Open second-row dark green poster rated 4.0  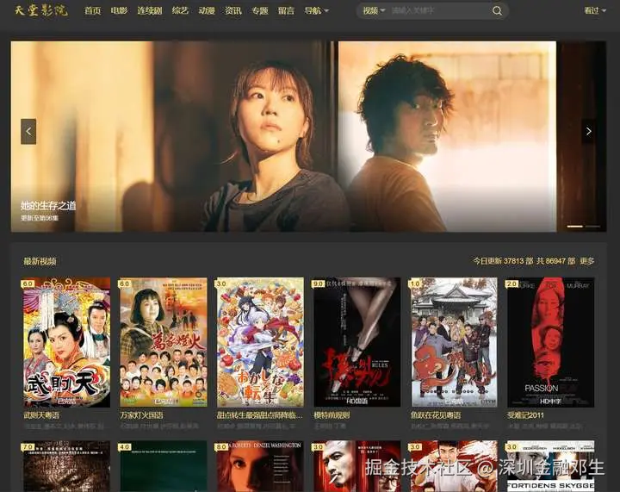pos(163,466)
